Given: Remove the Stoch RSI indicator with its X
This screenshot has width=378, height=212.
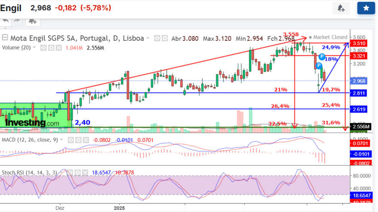Looking at the screenshot, I should (x=85, y=172).
